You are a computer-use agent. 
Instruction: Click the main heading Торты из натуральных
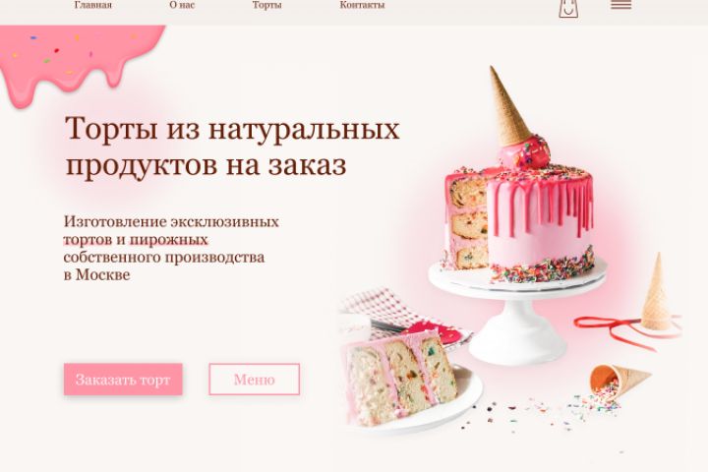tap(232, 129)
